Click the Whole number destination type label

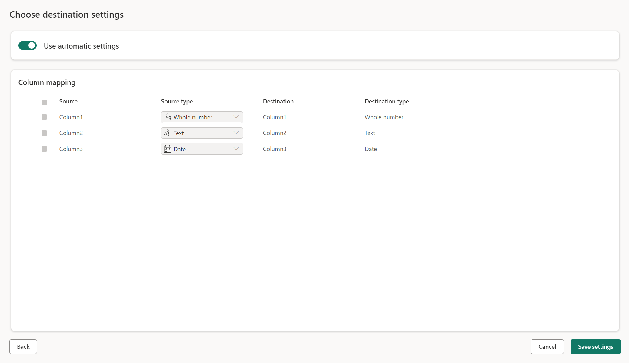[x=384, y=117]
